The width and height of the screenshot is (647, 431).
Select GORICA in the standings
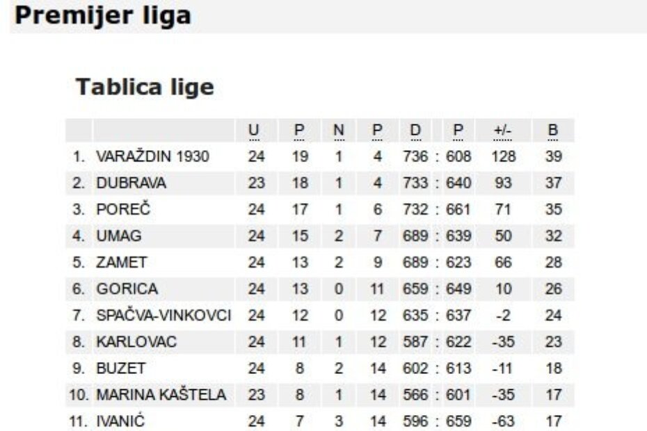click(127, 289)
